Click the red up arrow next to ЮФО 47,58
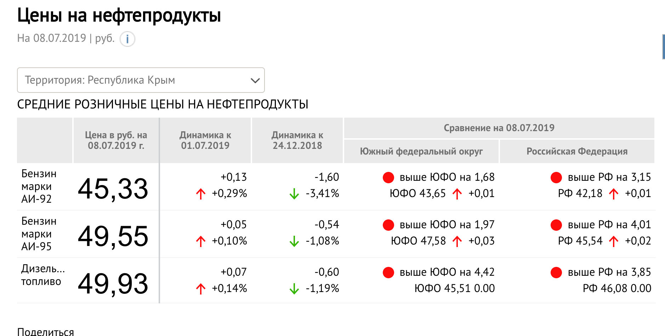665x336 pixels. click(x=457, y=241)
